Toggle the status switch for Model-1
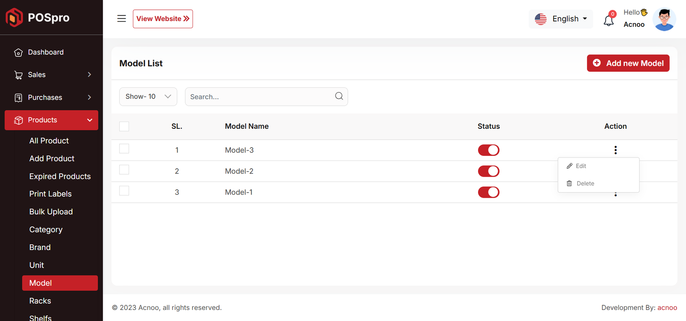 click(488, 192)
